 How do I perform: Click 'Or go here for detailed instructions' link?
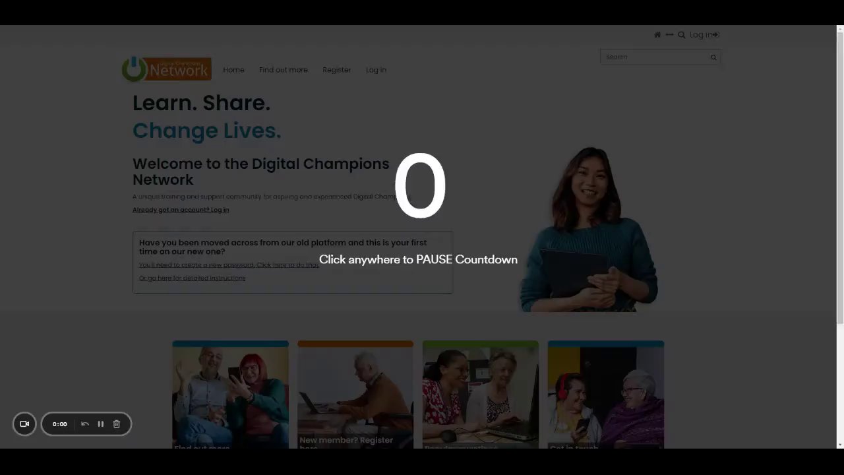point(192,278)
